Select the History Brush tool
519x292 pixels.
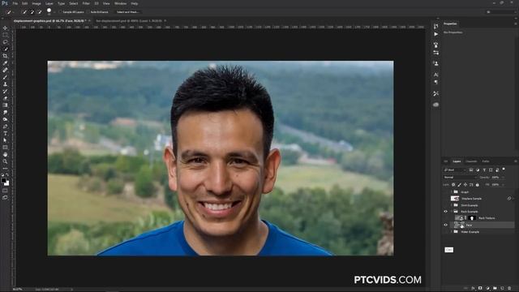(5, 91)
